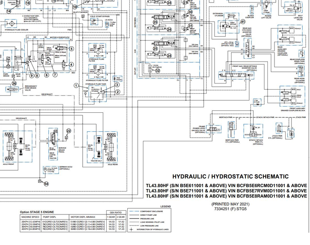The height and width of the screenshot is (245, 310).
Task: Select the rear axle assembly drawing
Action: tap(103, 147)
